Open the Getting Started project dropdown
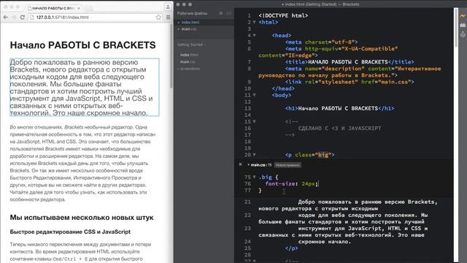Viewport: 467px width, 263px height. tap(191, 45)
